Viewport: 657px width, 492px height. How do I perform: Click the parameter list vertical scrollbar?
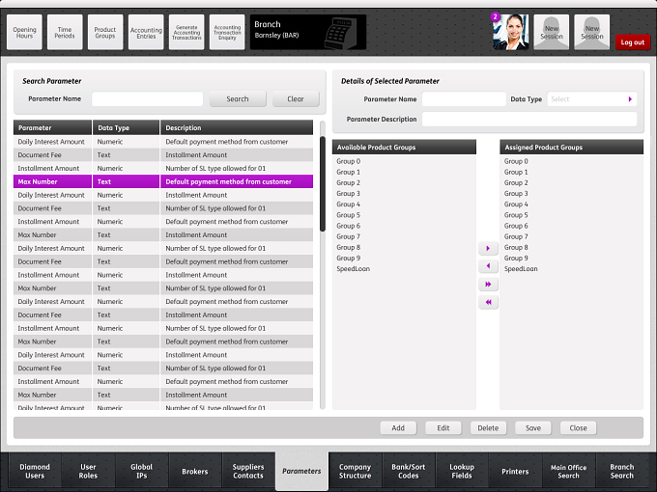click(x=322, y=265)
